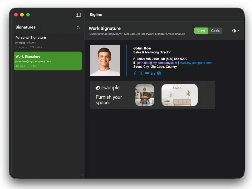The height and width of the screenshot is (189, 252).
Task: Refresh the Signatures list
Action: pyautogui.click(x=78, y=27)
